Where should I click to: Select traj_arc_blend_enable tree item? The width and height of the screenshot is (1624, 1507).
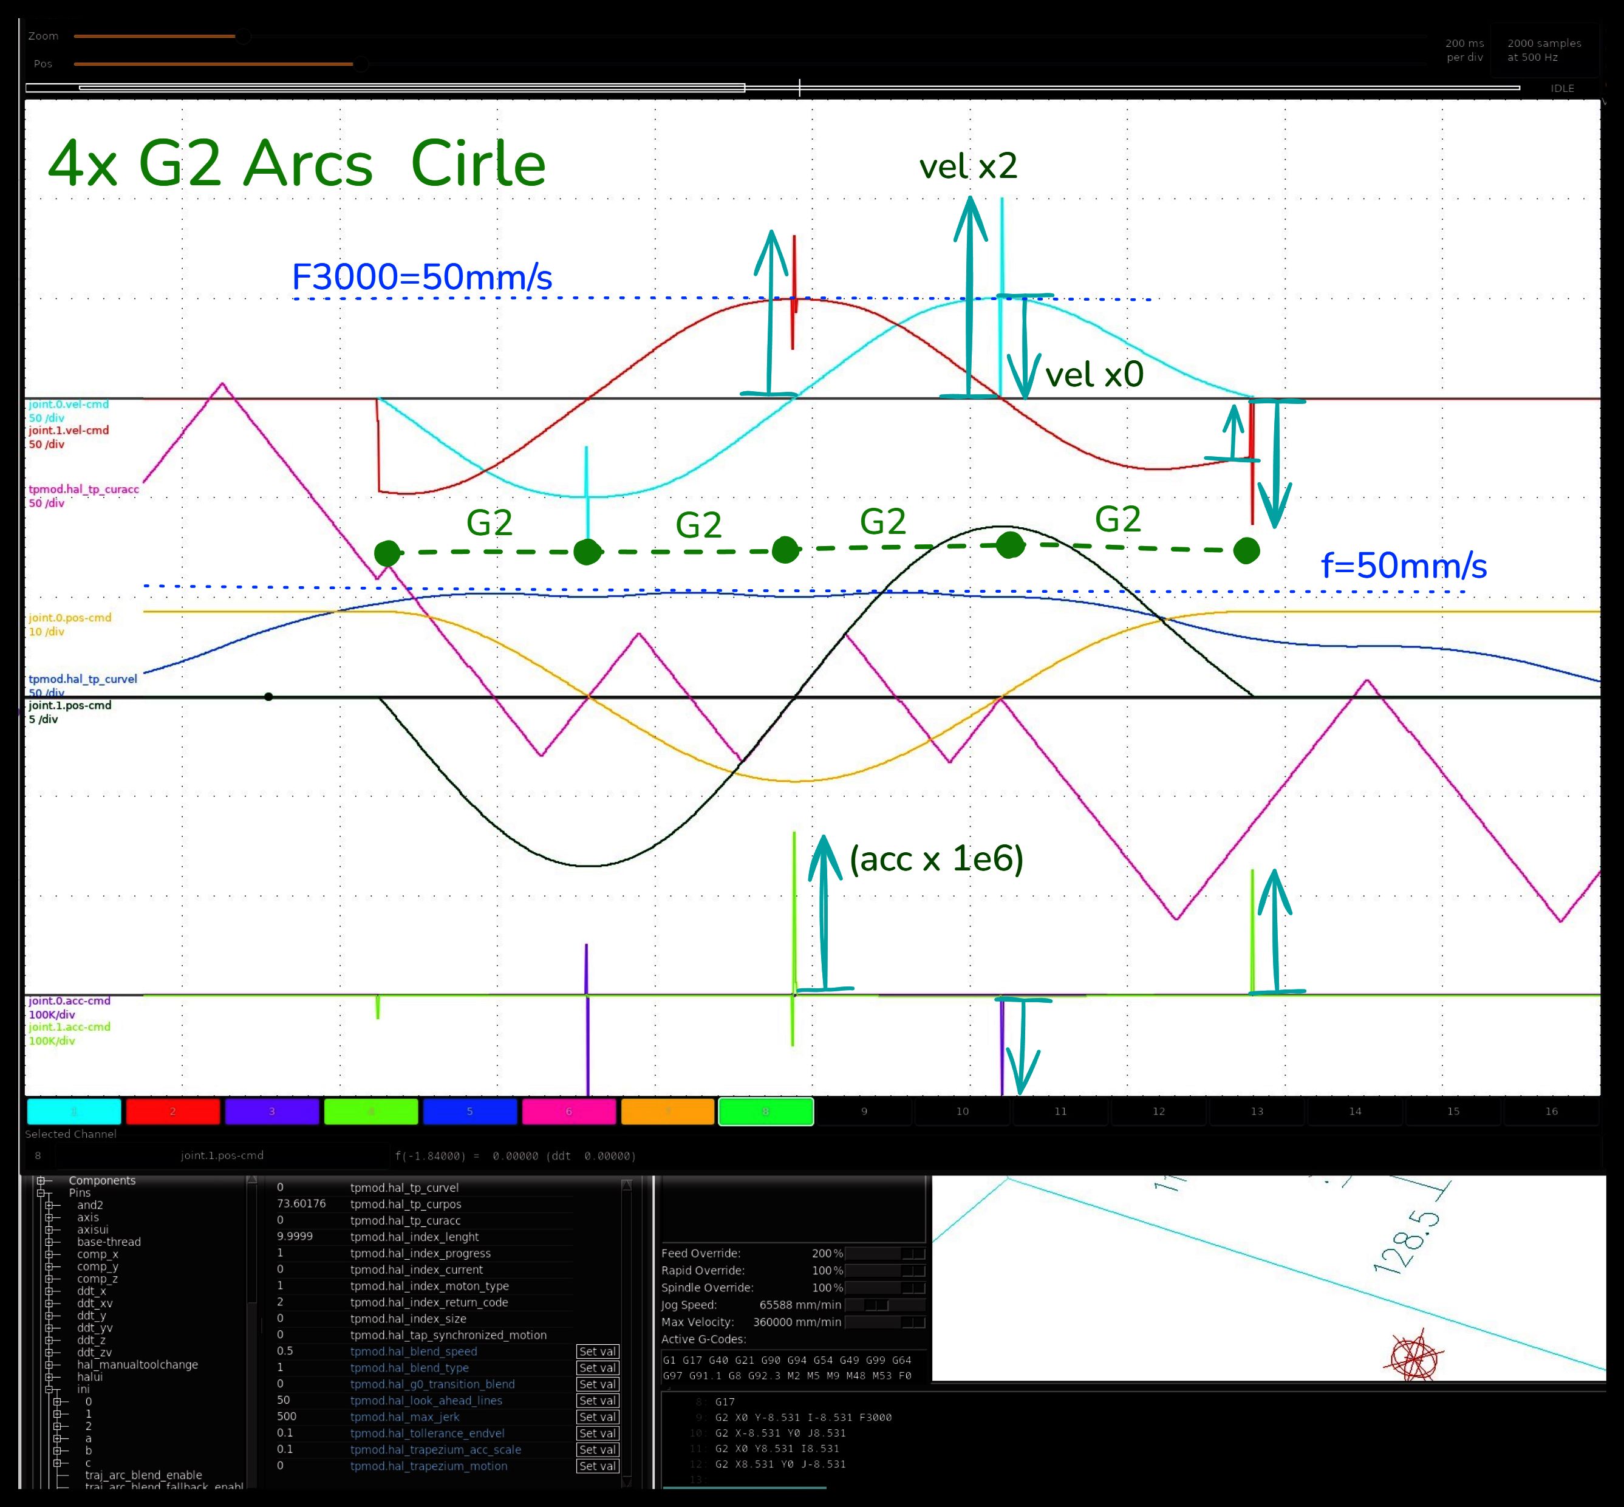143,1475
